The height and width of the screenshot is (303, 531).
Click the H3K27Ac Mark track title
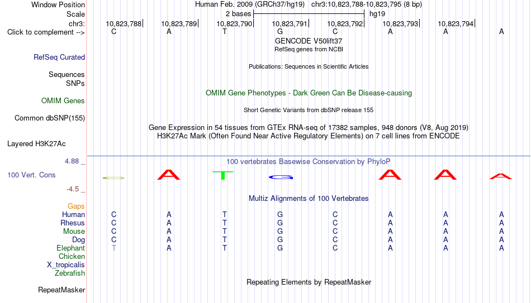309,136
